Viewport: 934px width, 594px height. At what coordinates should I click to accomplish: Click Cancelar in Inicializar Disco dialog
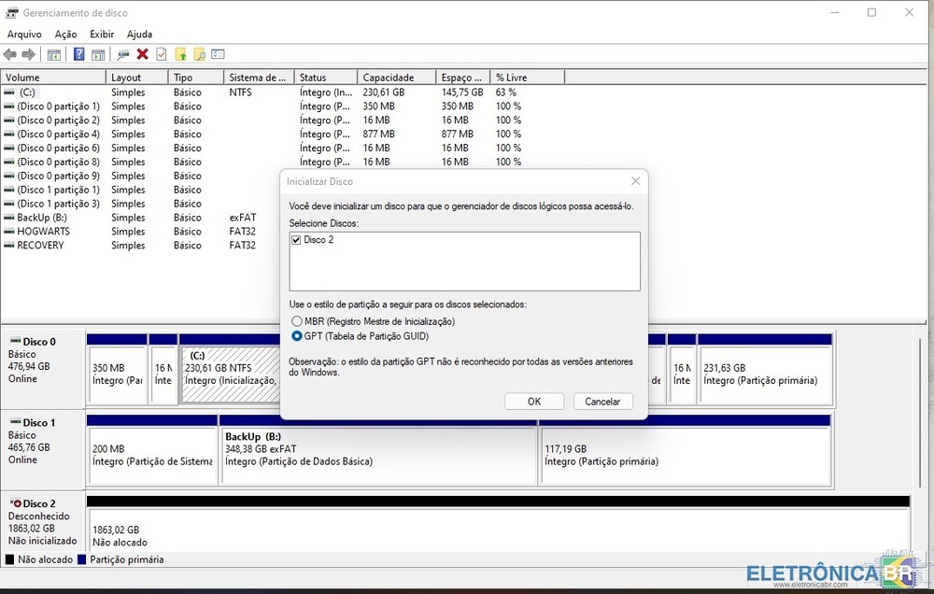tap(602, 402)
